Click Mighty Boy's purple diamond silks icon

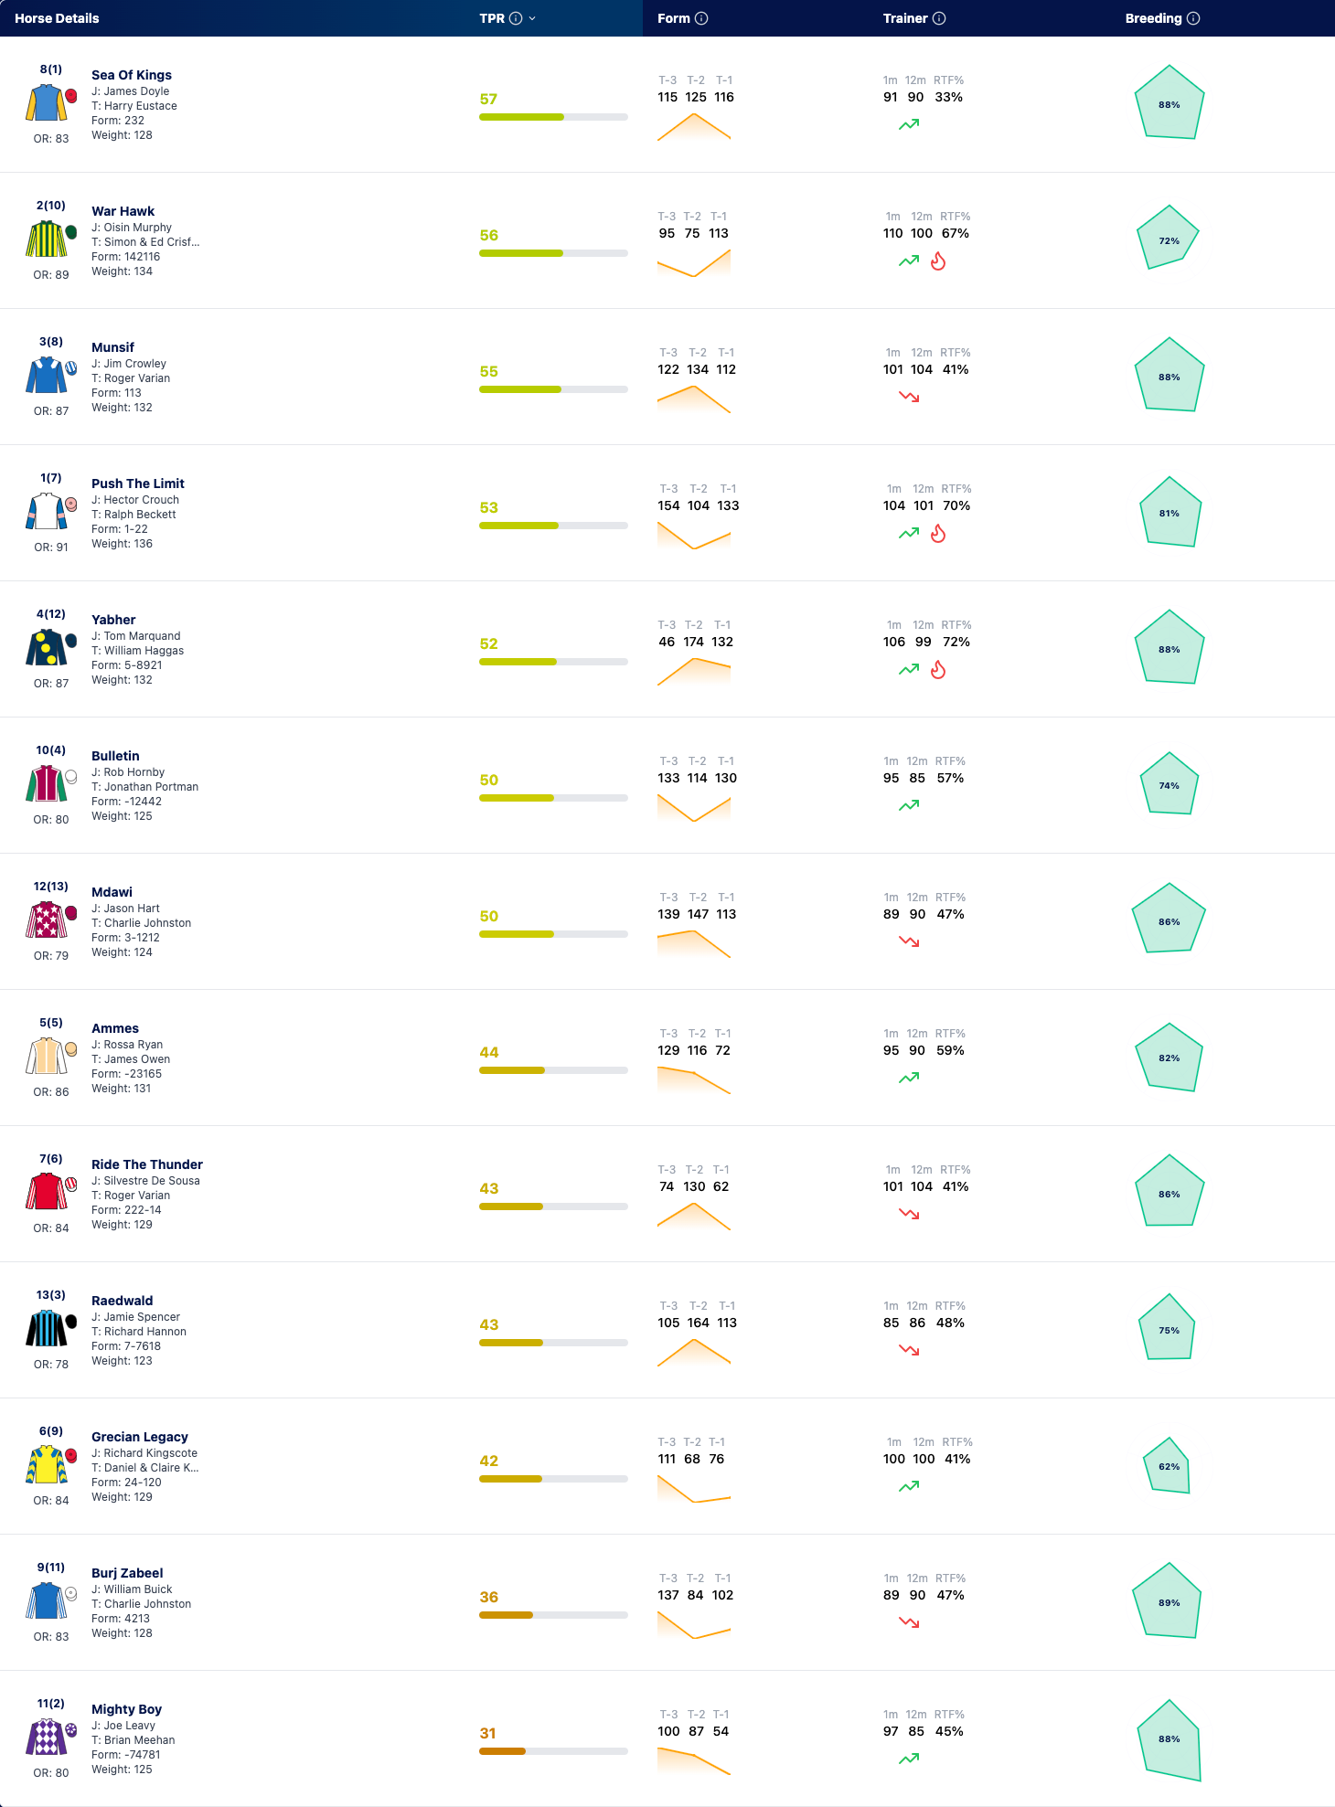(x=47, y=1737)
